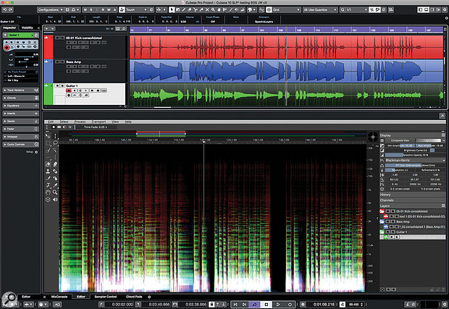The width and height of the screenshot is (449, 309).
Task: Switch to the MixConsole lower zone tab
Action: (59, 297)
